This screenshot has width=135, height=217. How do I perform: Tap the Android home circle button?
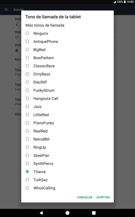(x=67, y=213)
